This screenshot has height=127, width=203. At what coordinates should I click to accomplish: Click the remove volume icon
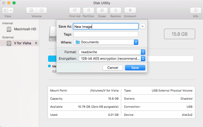tap(42, 10)
